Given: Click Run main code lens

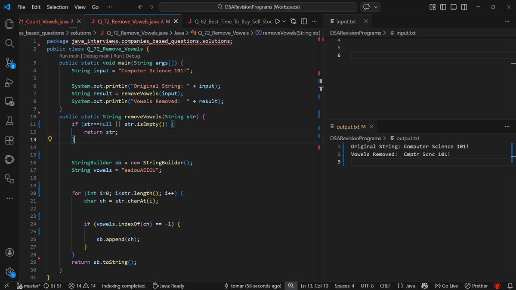Looking at the screenshot, I should point(69,56).
